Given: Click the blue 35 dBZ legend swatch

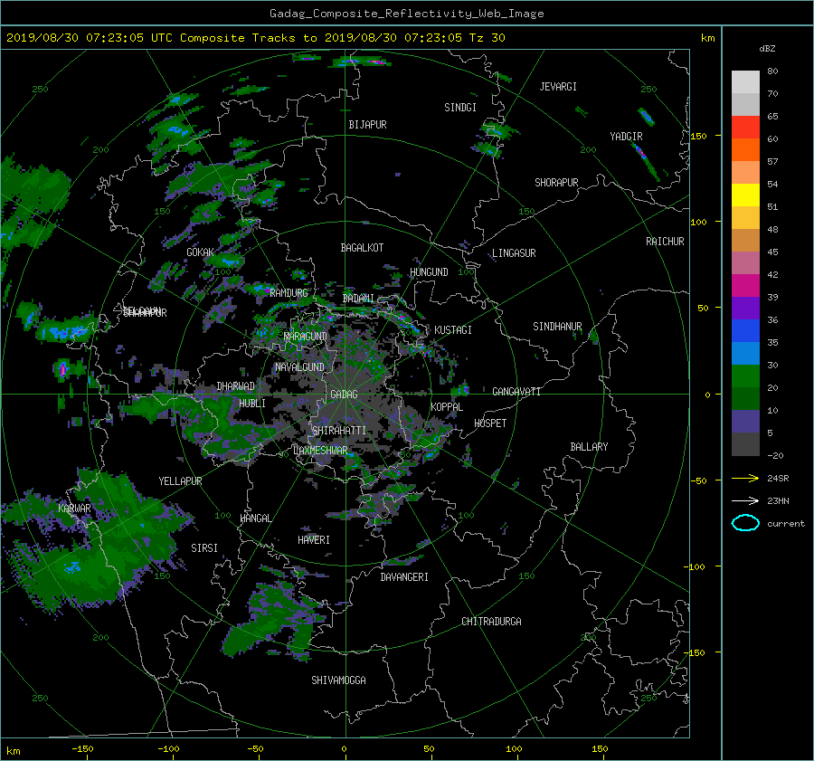Looking at the screenshot, I should tap(745, 331).
